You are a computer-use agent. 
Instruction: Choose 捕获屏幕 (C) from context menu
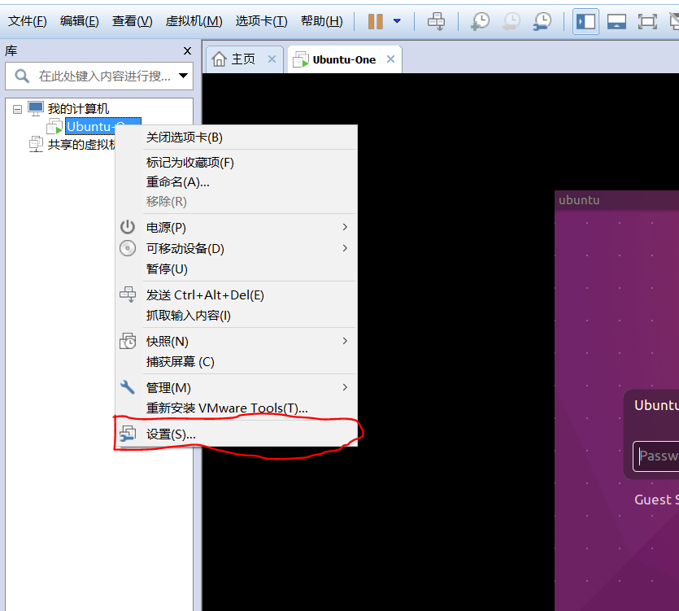237,362
